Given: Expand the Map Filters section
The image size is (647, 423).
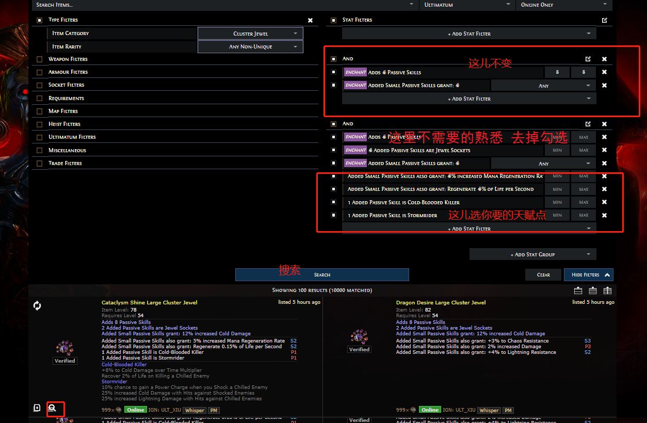Looking at the screenshot, I should tap(62, 111).
